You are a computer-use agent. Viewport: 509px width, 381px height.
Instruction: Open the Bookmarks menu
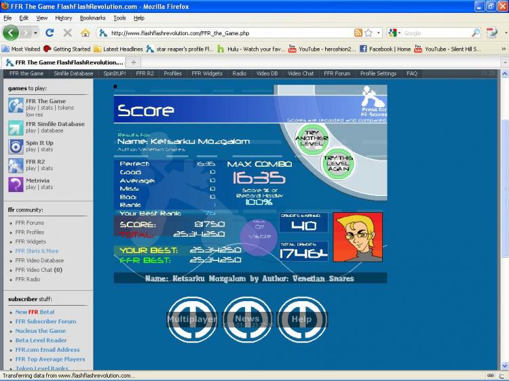pyautogui.click(x=92, y=18)
